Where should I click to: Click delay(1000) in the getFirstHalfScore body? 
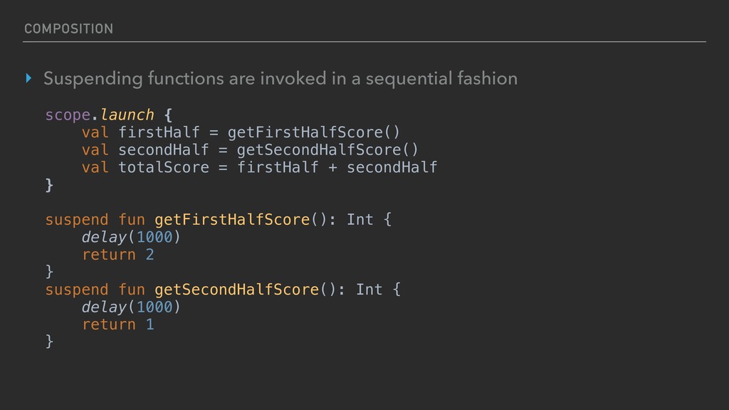pyautogui.click(x=131, y=236)
